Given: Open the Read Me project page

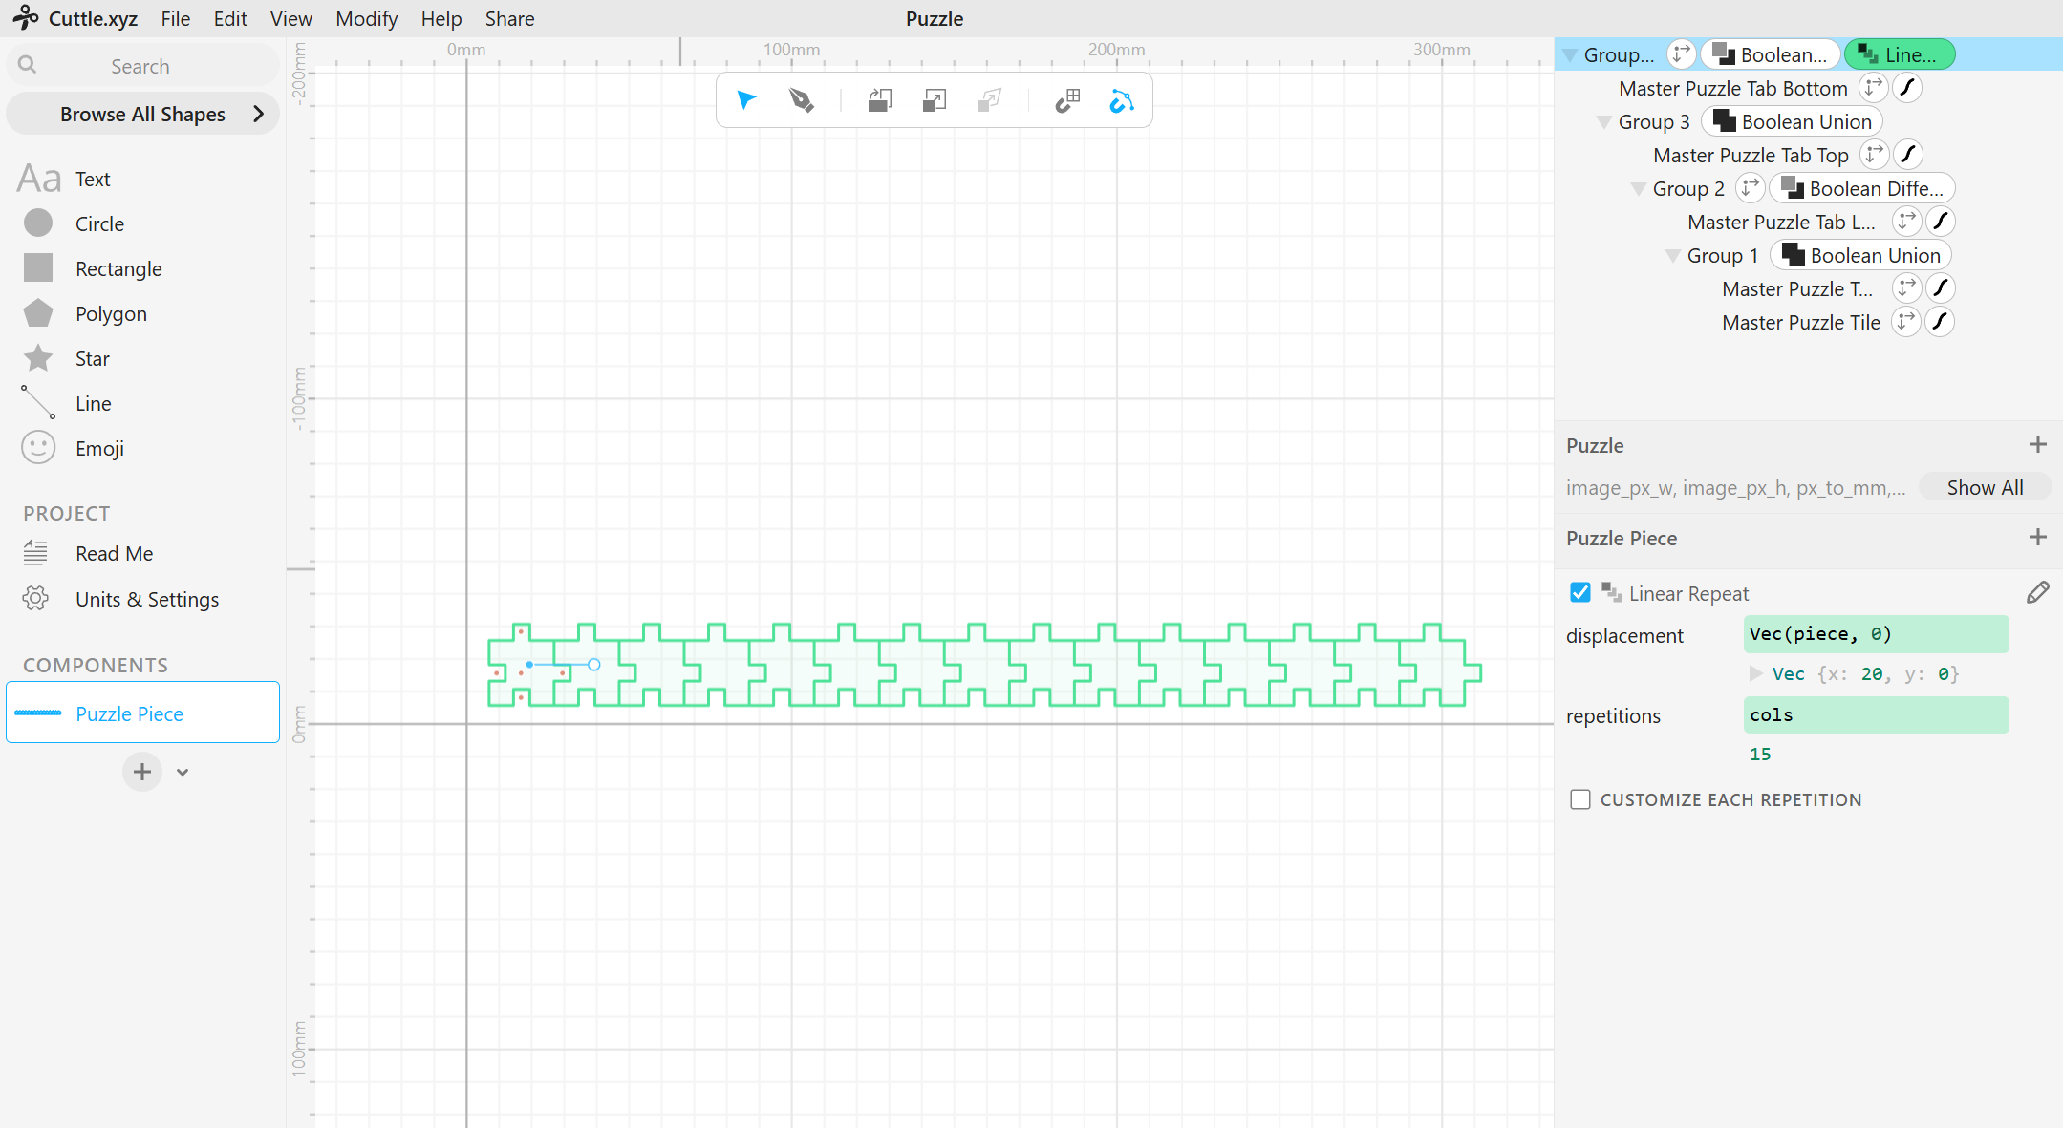Looking at the screenshot, I should pos(114,553).
